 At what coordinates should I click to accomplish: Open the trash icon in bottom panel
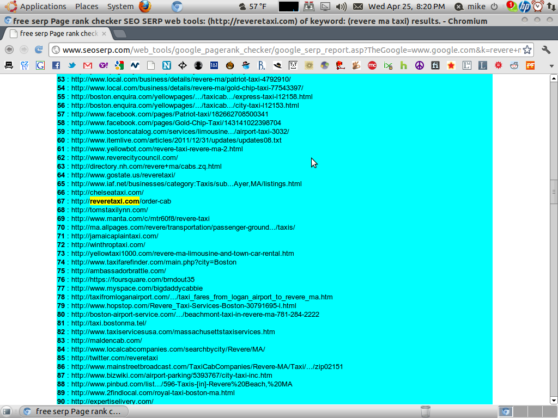pyautogui.click(x=425, y=411)
